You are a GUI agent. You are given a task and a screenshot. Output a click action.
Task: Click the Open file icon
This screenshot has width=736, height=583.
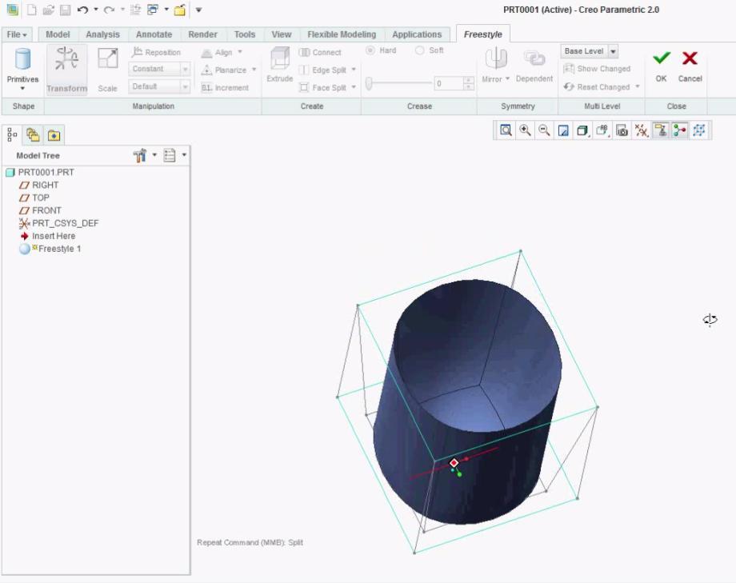pyautogui.click(x=48, y=10)
